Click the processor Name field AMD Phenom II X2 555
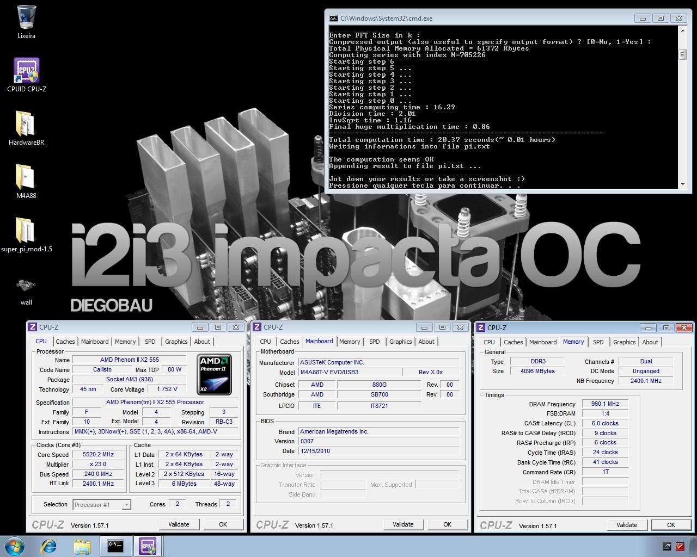Viewport: 697px width, 557px height. (x=130, y=360)
